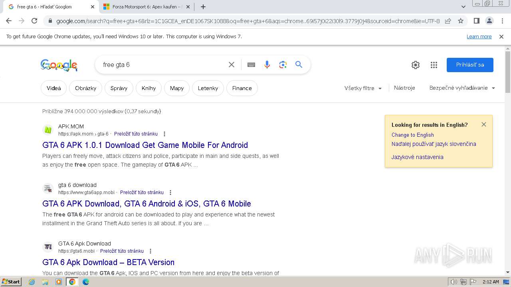Filter results by Knihy
Viewport: 511px width, 287px height.
pyautogui.click(x=149, y=88)
